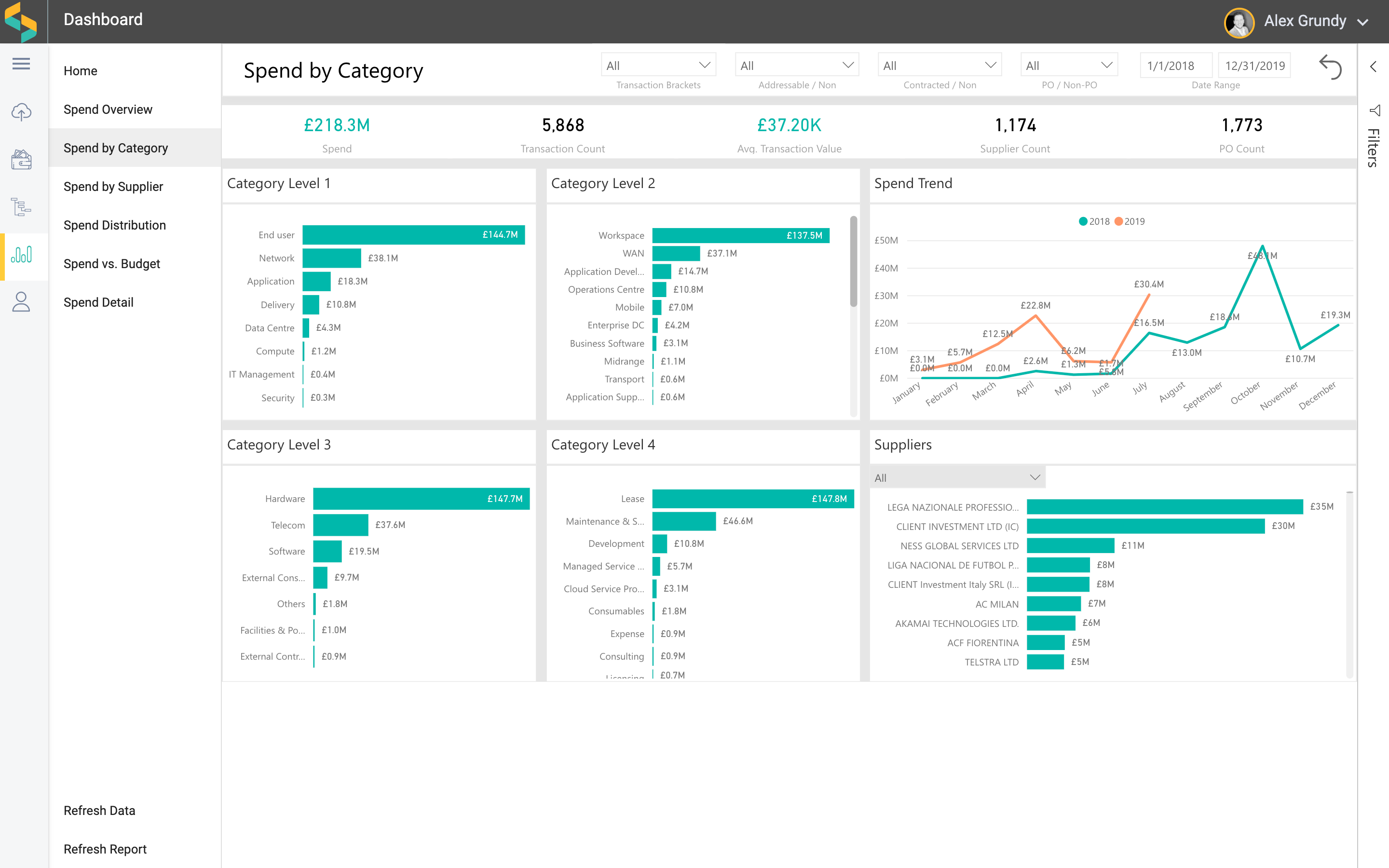Click the £37.20K average transaction value
This screenshot has height=868, width=1389.
point(789,125)
